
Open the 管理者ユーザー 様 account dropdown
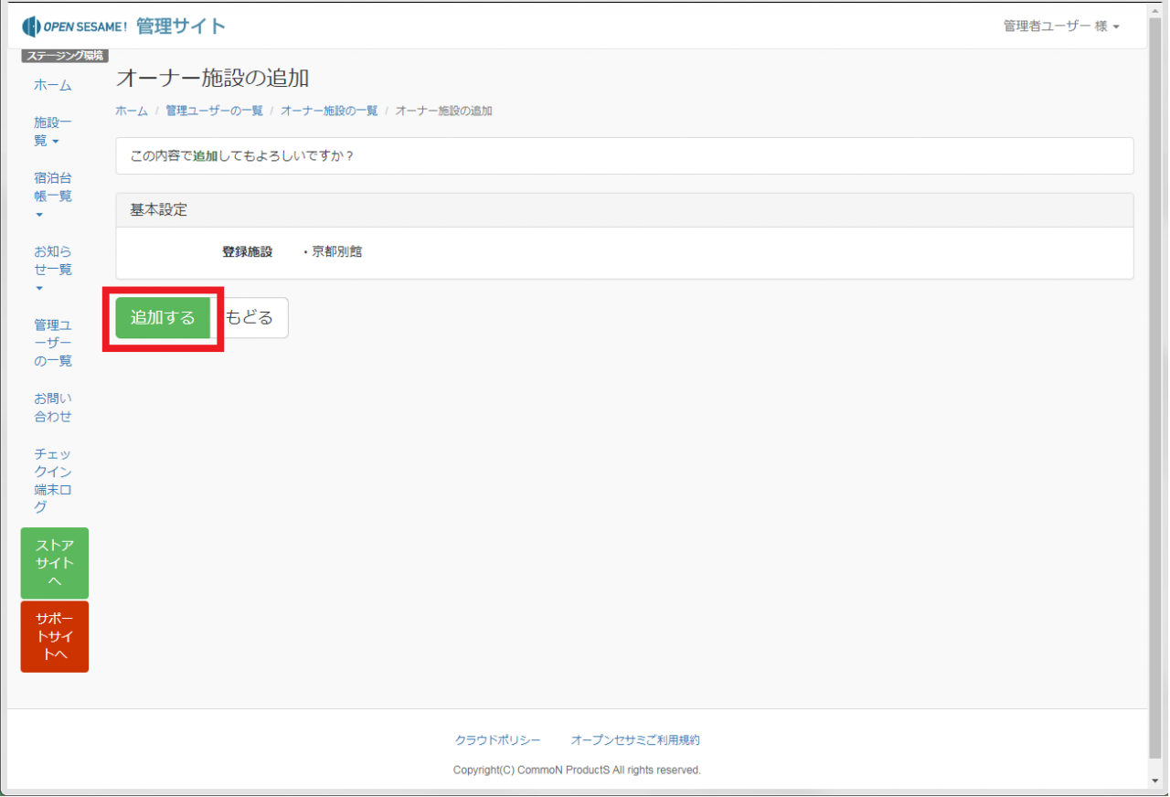1060,27
